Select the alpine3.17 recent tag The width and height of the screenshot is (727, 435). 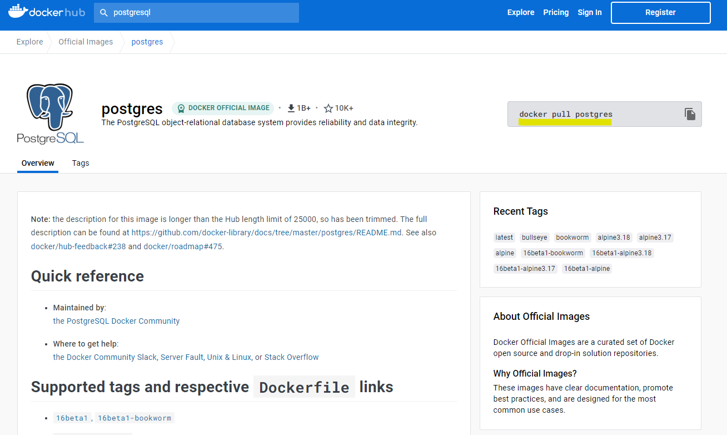(x=655, y=238)
